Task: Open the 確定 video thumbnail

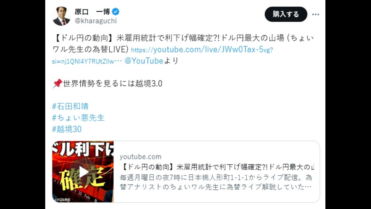Action: click(x=83, y=172)
